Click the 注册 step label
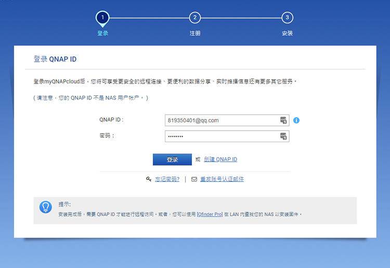The height and width of the screenshot is (268, 390). pos(195,33)
